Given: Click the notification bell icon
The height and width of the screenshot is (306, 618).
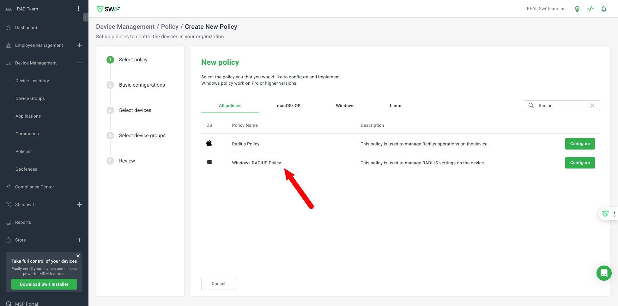Looking at the screenshot, I should (603, 9).
